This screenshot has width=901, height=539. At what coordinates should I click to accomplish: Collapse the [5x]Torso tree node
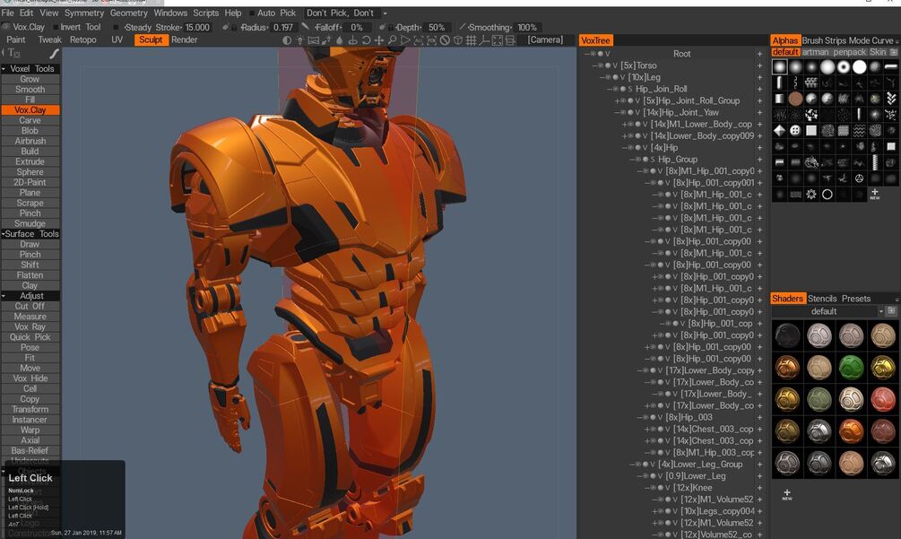pyautogui.click(x=594, y=65)
